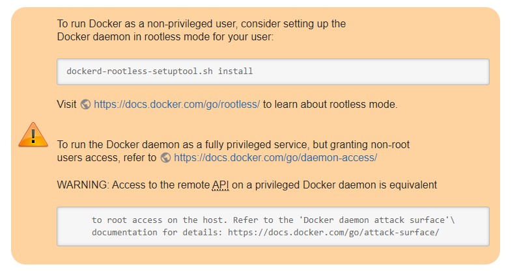Click the "users access, refer to" text
Viewport: 519px width, 271px height.
(x=107, y=157)
